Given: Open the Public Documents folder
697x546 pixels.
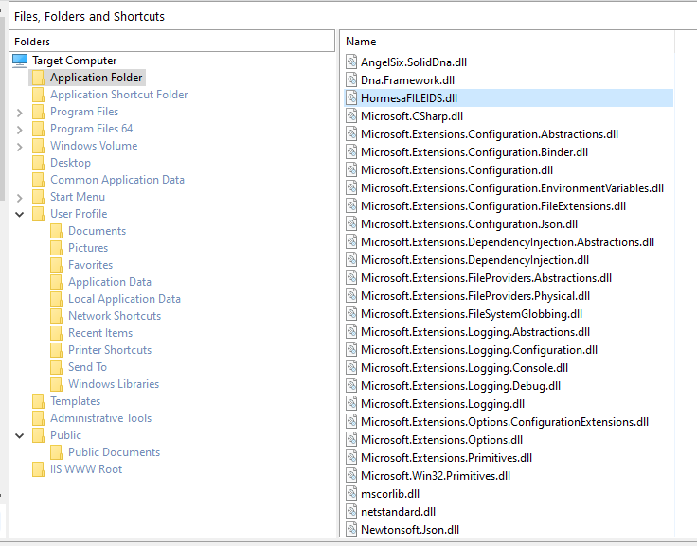Looking at the screenshot, I should [x=114, y=452].
